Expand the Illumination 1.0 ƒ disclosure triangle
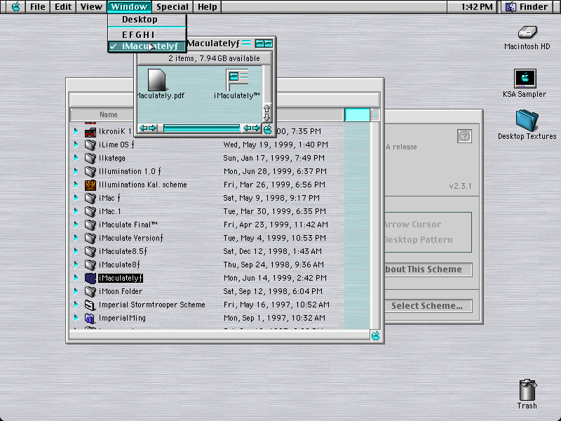The width and height of the screenshot is (561, 421). (x=76, y=171)
